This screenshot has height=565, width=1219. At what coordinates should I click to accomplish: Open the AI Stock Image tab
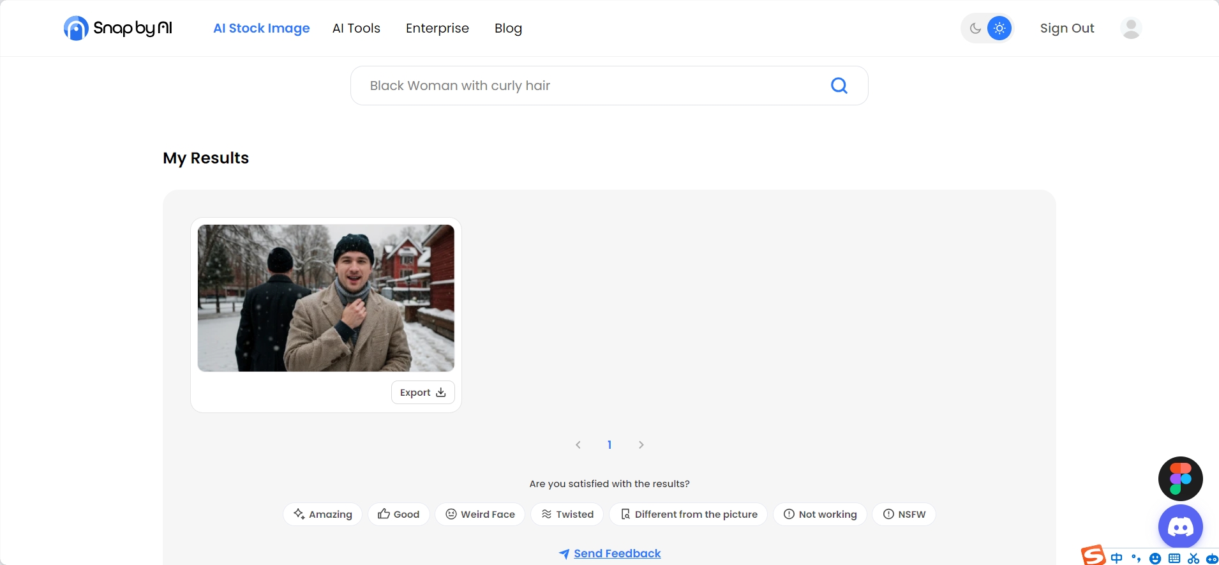point(262,28)
